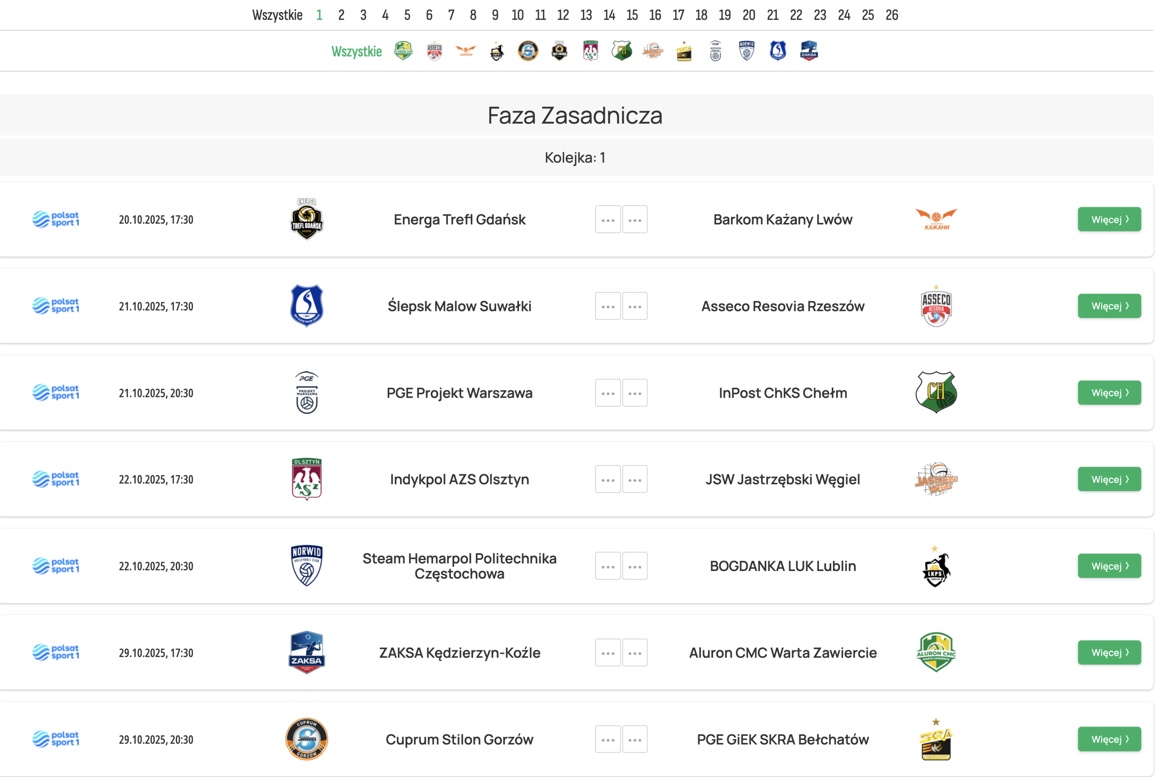Filter by Norwid logo in team filter row
Viewport: 1155px width, 777px height.
click(x=746, y=51)
